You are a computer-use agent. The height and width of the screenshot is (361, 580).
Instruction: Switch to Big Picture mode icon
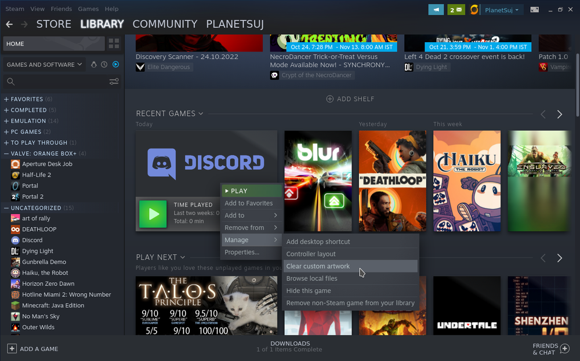535,10
